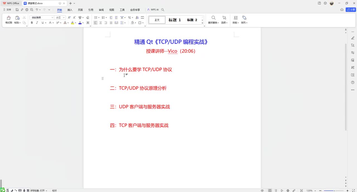
Task: Increase font size with A+ icon
Action: (x=69, y=18)
